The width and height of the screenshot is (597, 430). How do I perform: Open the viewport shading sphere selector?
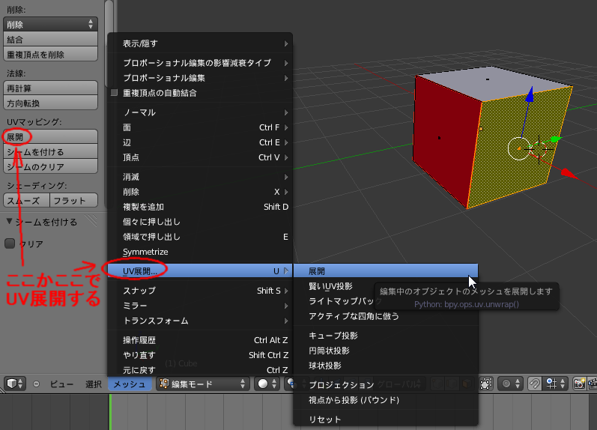267,384
